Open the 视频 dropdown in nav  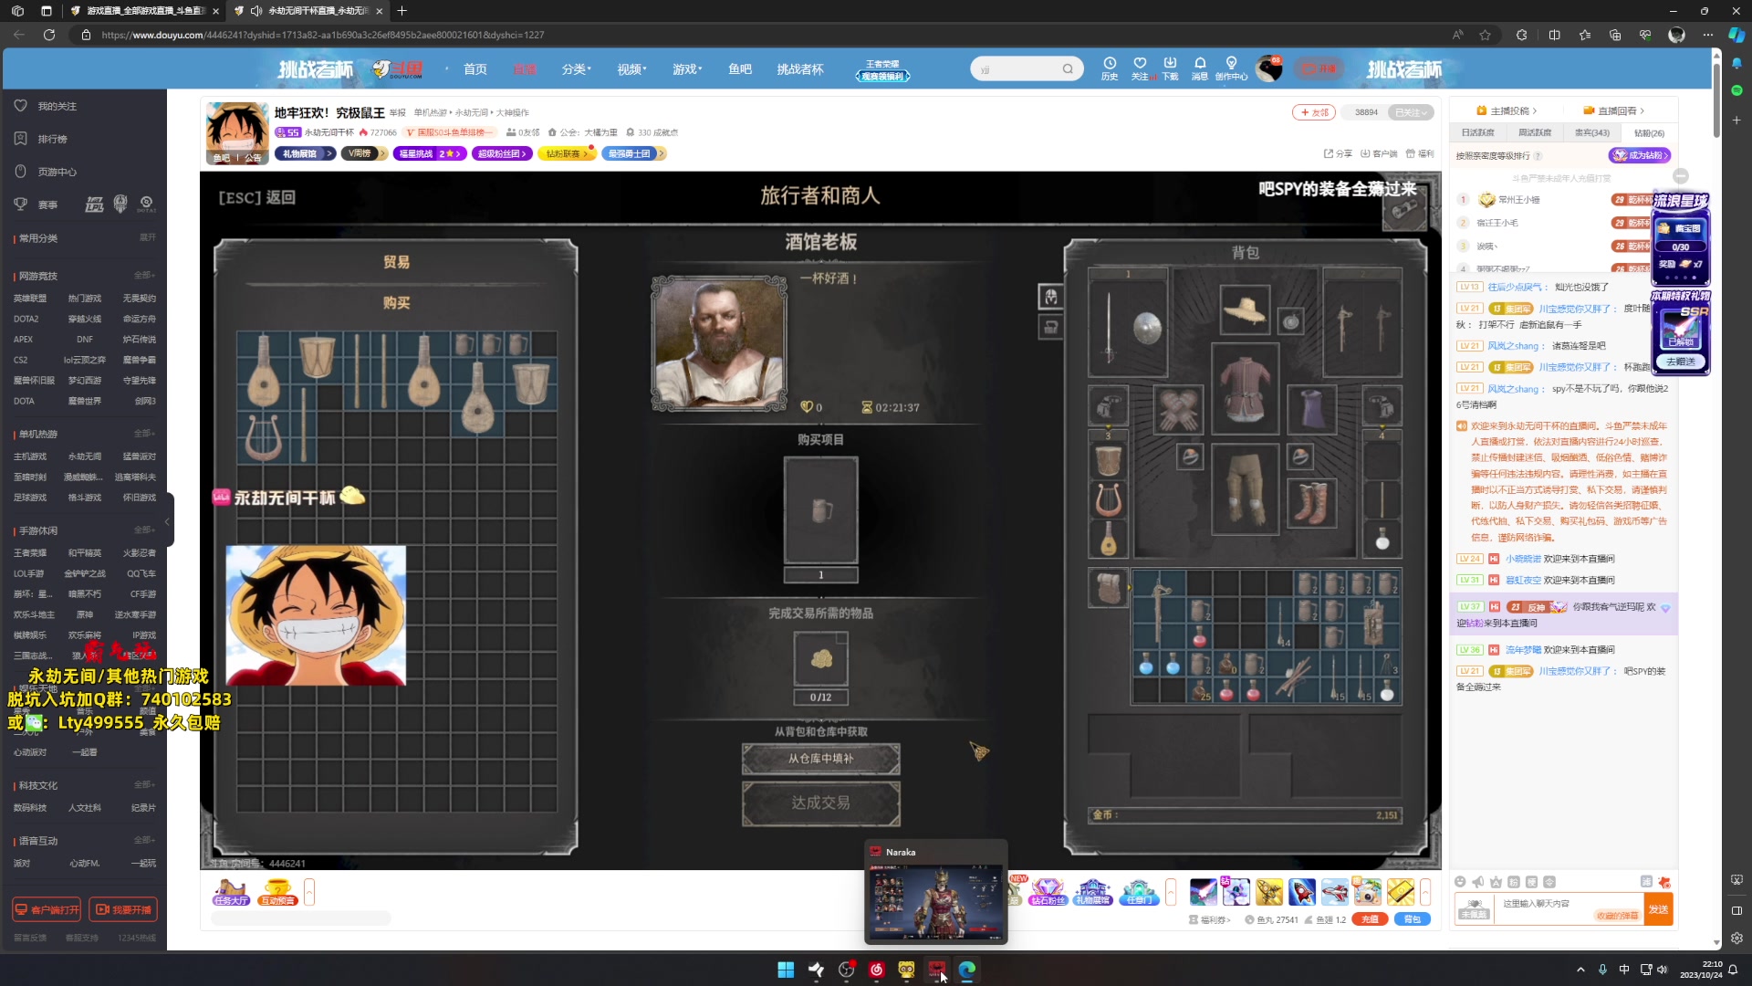(x=631, y=69)
